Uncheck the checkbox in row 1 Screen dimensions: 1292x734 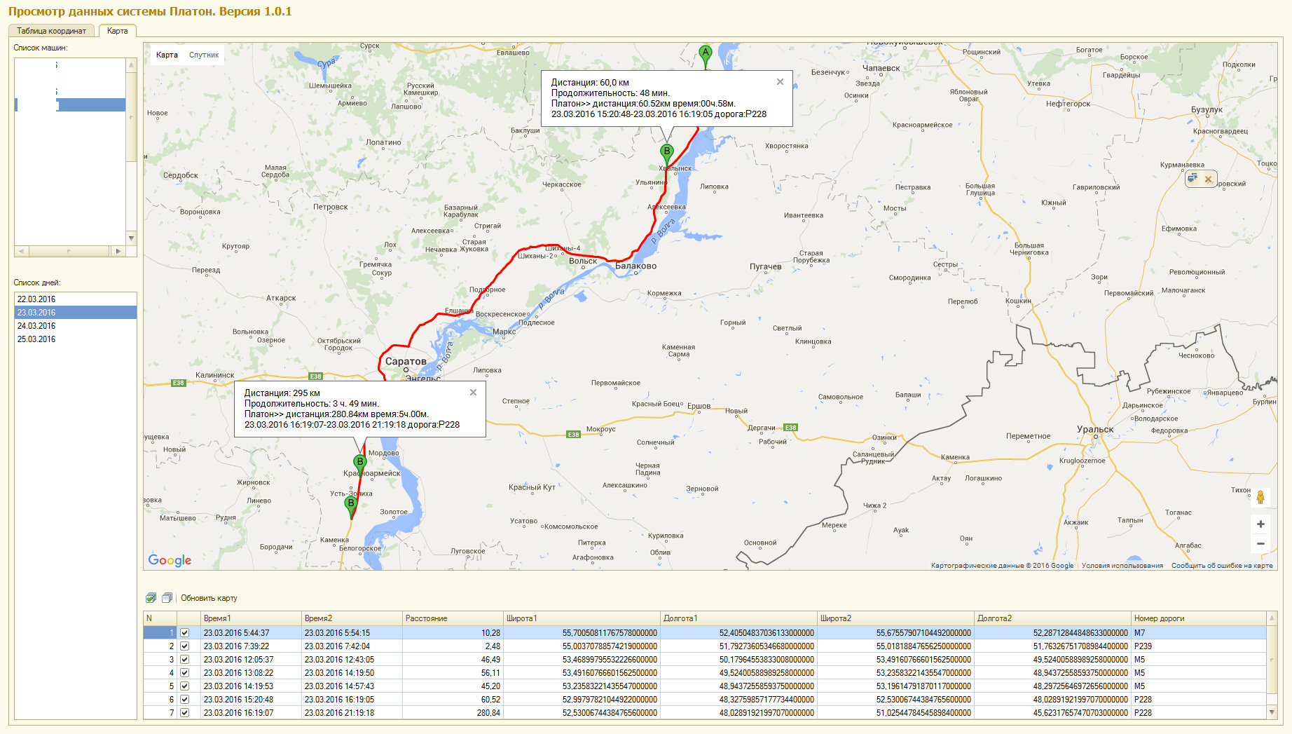(185, 633)
